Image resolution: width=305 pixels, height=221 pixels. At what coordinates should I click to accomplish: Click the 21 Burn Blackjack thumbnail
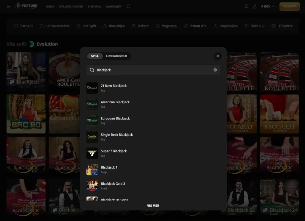[x=92, y=88]
